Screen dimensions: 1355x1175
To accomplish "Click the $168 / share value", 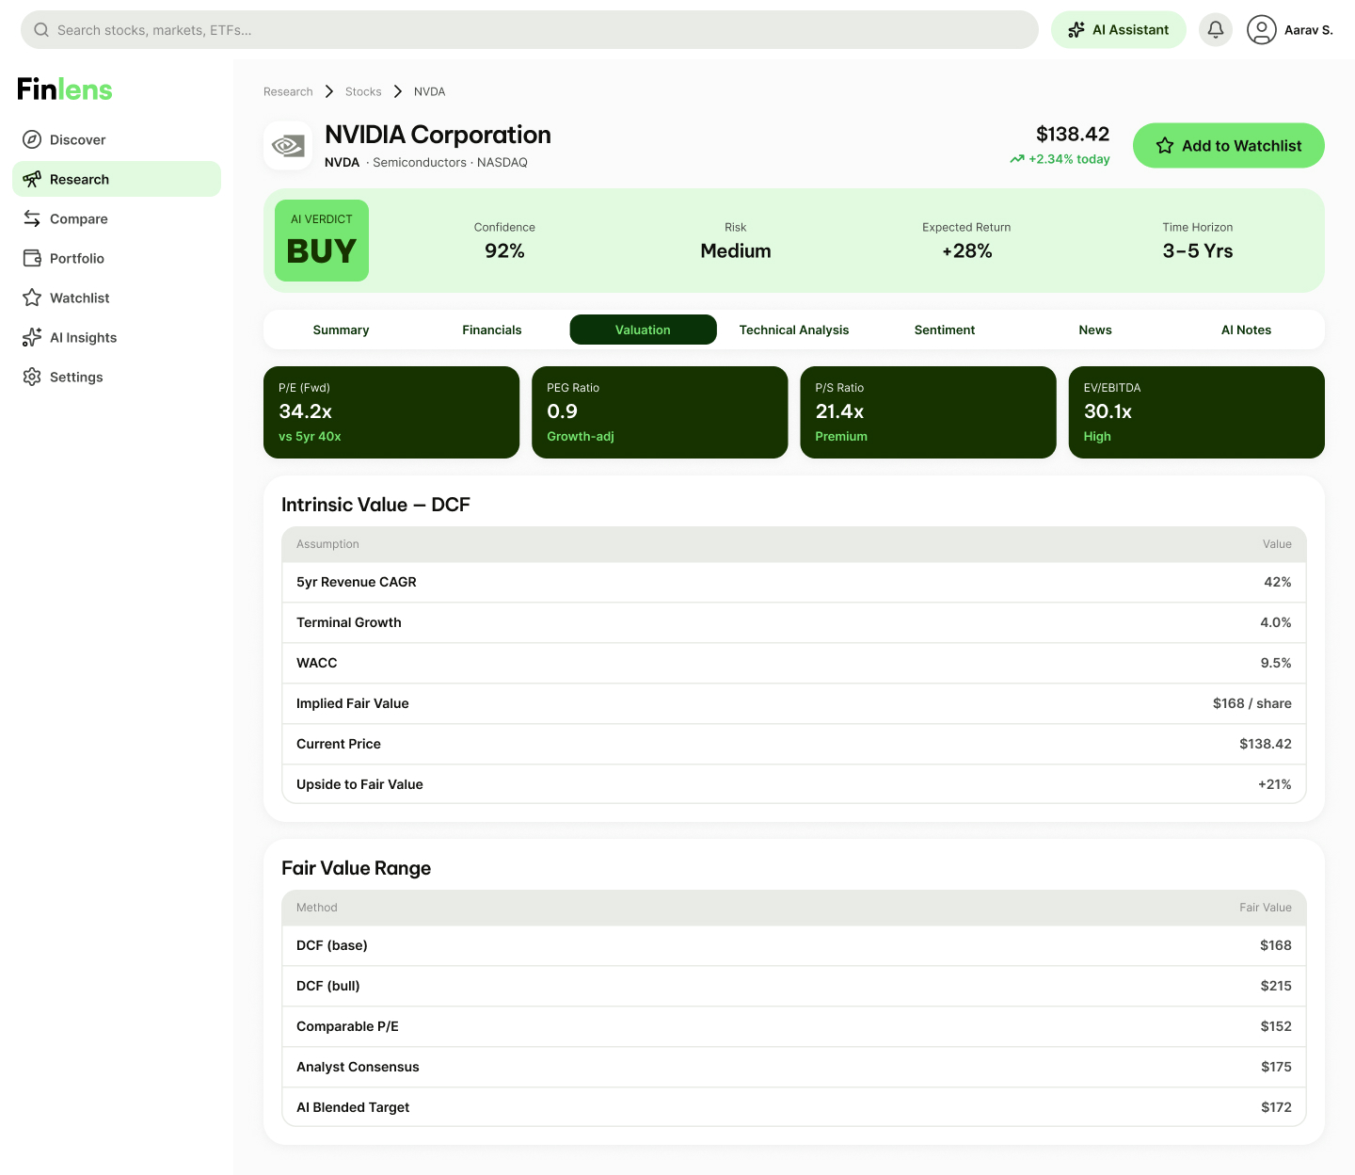I will coord(1252,703).
